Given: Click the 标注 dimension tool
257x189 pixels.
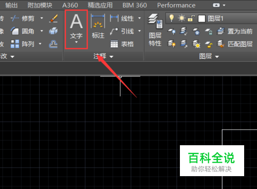Looking at the screenshot, I should (x=98, y=26).
